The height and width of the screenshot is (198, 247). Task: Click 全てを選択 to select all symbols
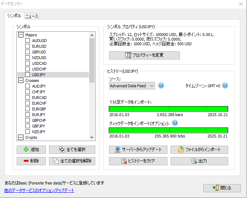pos(72,150)
